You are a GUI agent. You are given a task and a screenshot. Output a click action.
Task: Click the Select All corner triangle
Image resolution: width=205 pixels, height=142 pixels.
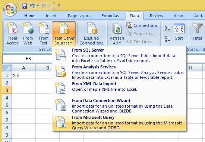(7, 68)
